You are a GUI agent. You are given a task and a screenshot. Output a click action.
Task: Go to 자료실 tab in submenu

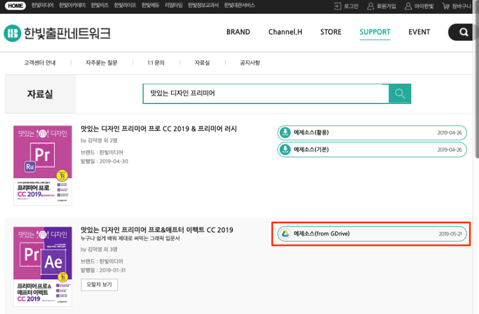(x=202, y=63)
